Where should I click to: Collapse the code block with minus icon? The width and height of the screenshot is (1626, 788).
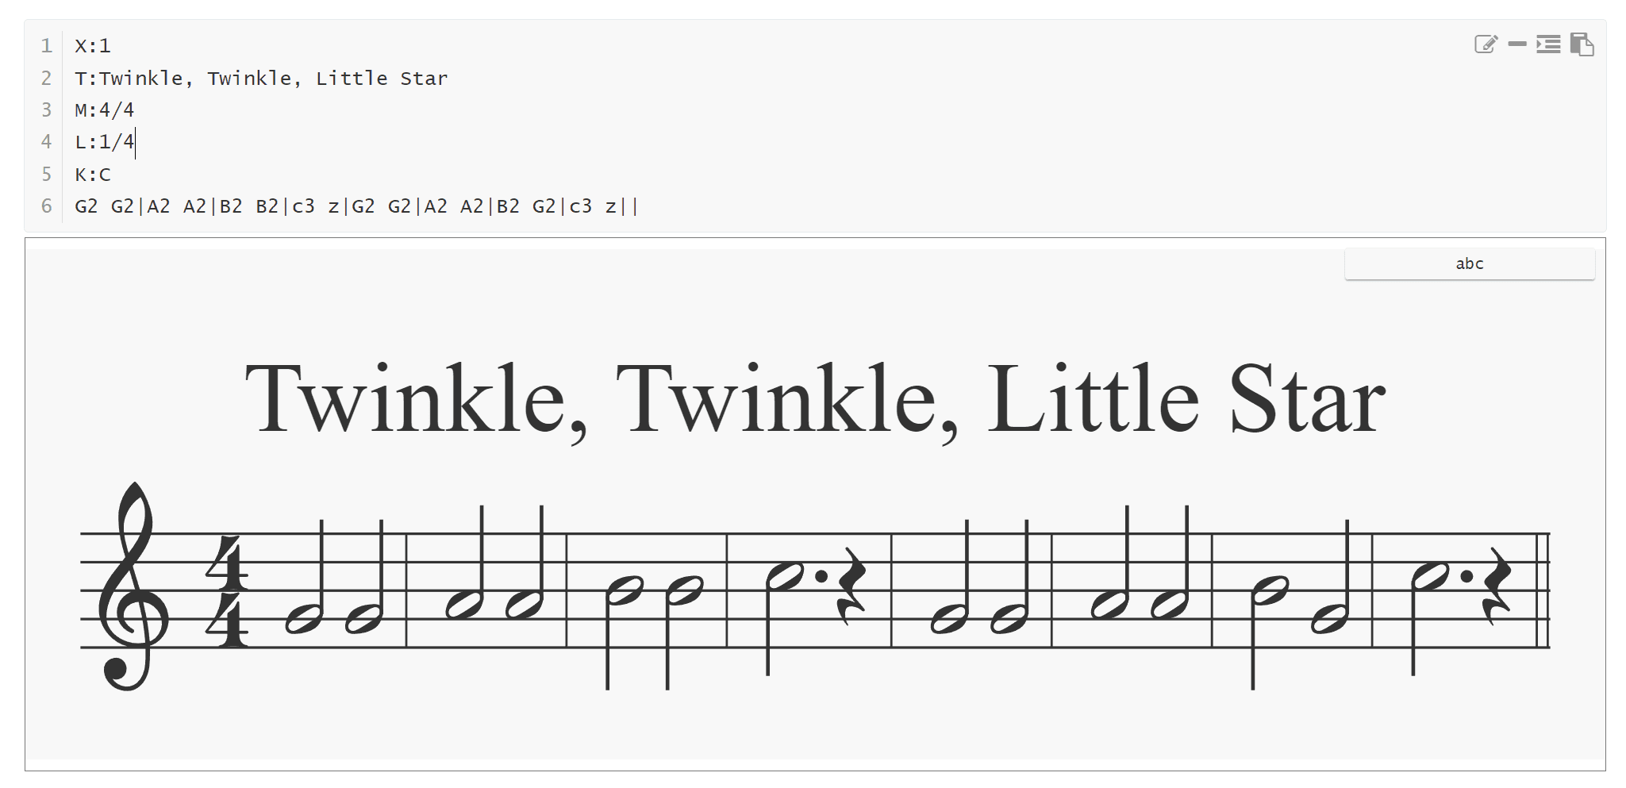1517,44
